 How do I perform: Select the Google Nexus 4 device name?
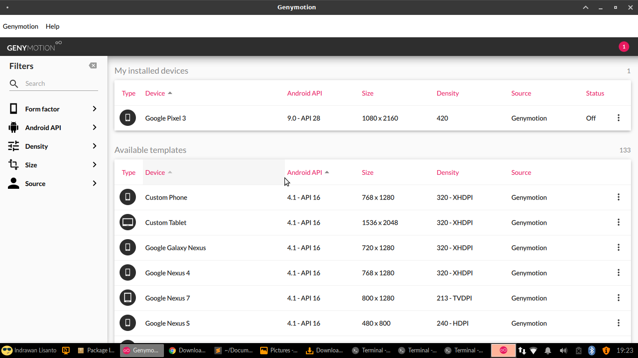coord(167,273)
